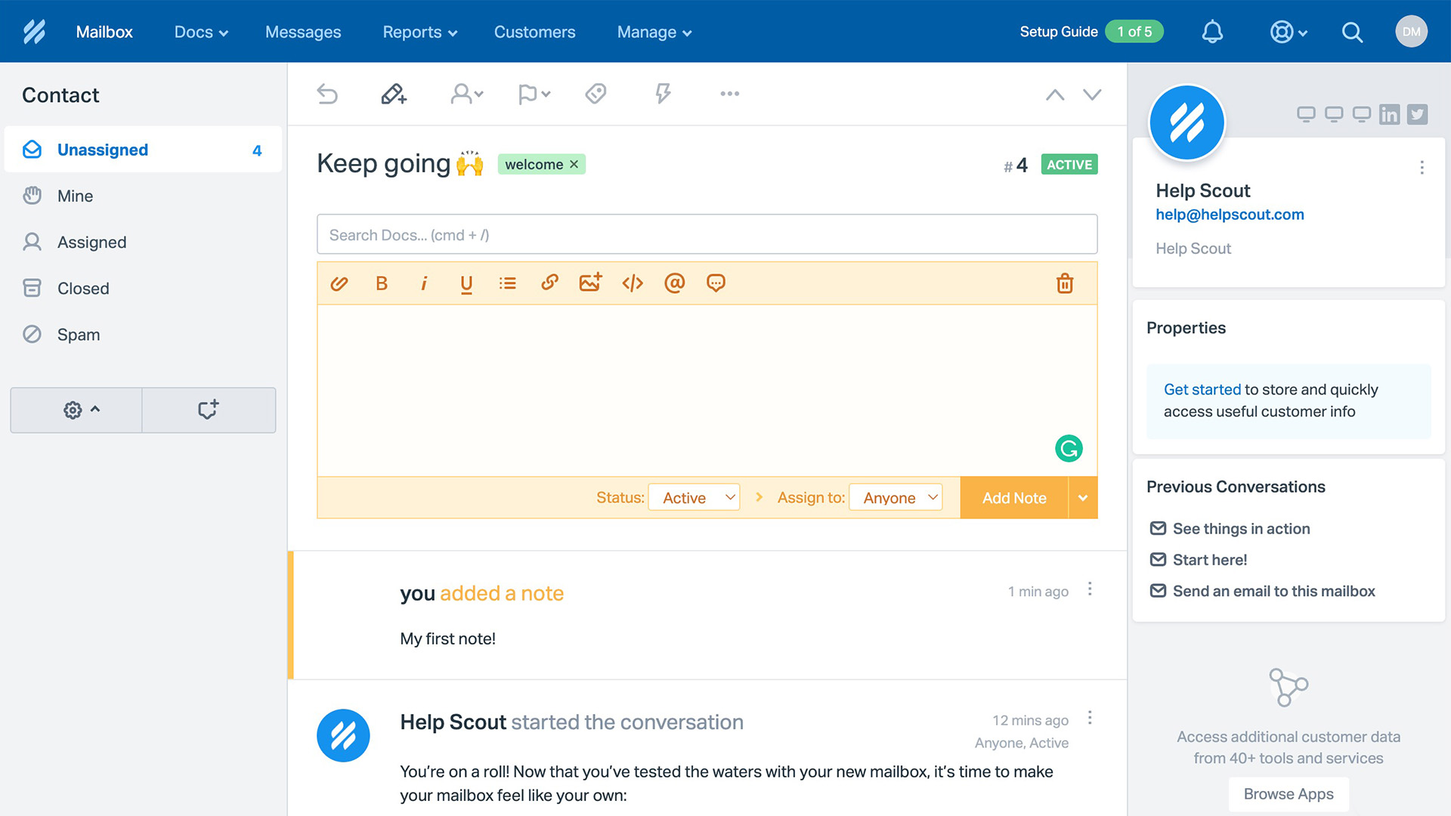Click the search magnifier in the top bar
The width and height of the screenshot is (1451, 816).
(x=1352, y=32)
